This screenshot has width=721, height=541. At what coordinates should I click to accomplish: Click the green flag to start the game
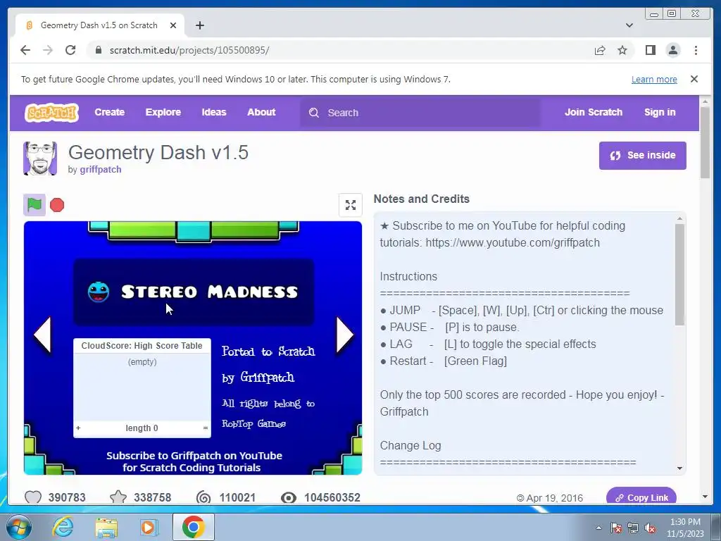[35, 205]
